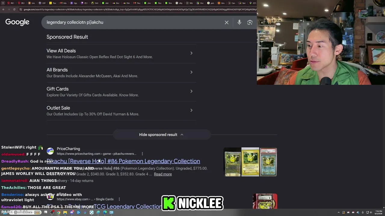Switch to the 'USP' browser tab
The image size is (385, 216).
pyautogui.click(x=42, y=3)
